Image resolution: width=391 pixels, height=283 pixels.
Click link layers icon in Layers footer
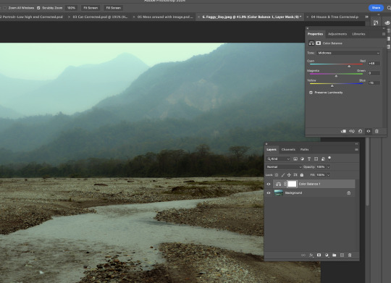[x=303, y=255]
